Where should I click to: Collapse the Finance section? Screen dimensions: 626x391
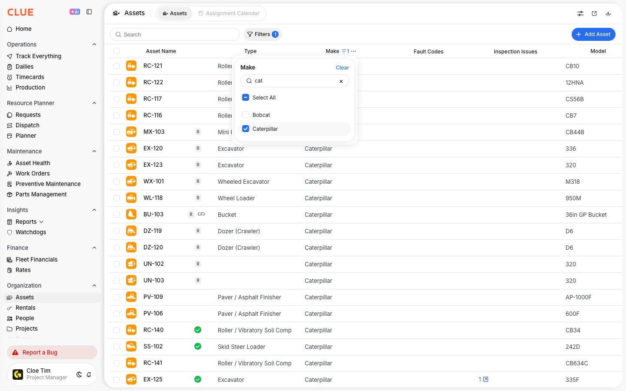pyautogui.click(x=94, y=248)
